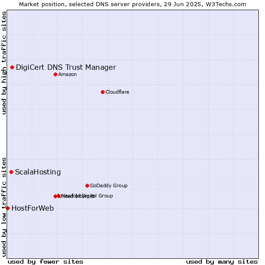Click the 'used by low traffic sites' axis label
265x265 pixels.
(x=4, y=207)
